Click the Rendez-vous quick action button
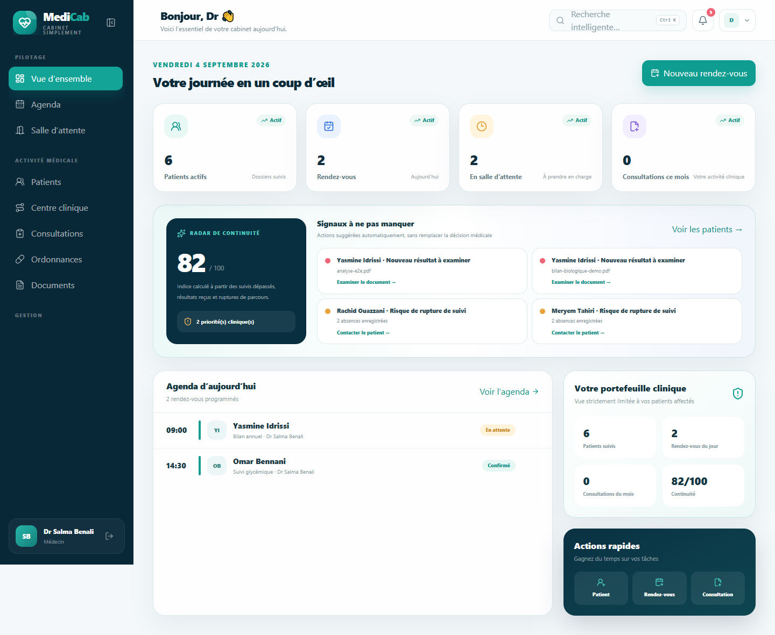The image size is (775, 635). click(x=659, y=588)
